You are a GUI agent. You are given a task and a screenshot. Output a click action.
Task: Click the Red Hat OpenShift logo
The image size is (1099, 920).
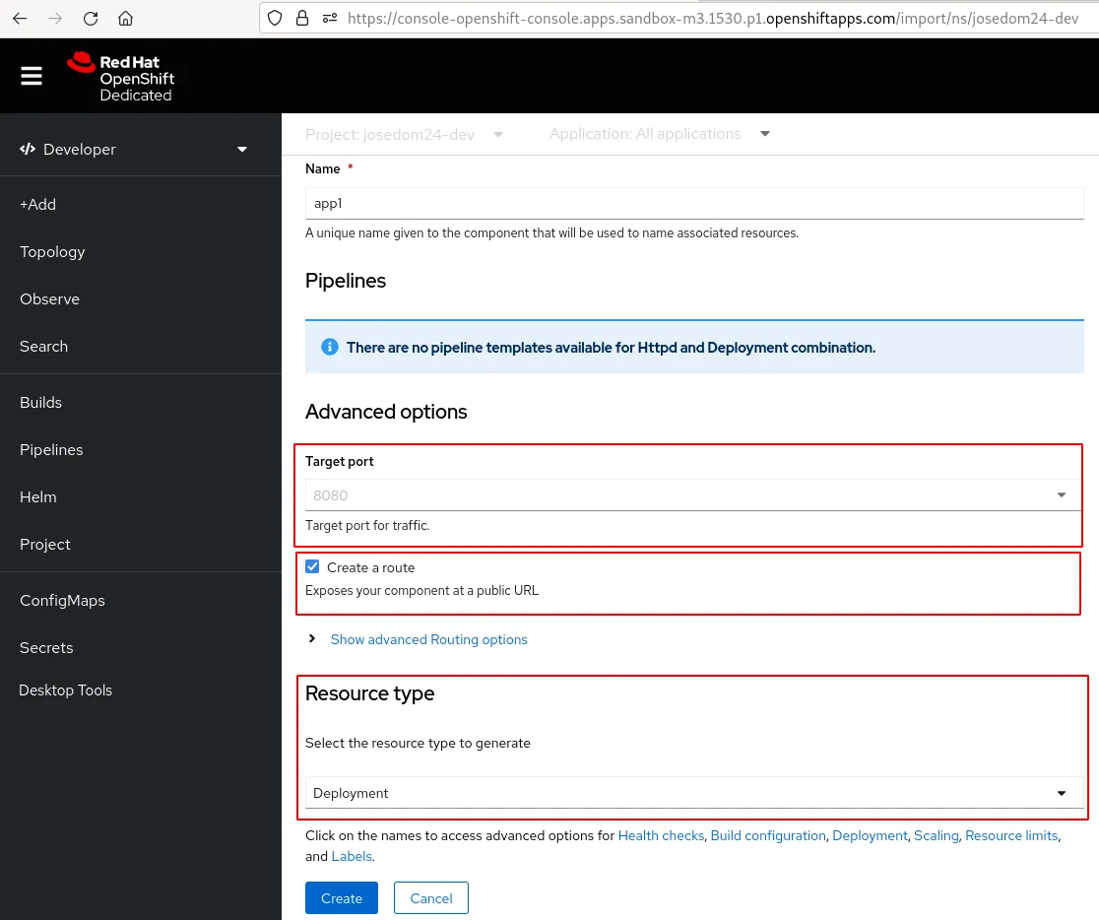[x=120, y=77]
